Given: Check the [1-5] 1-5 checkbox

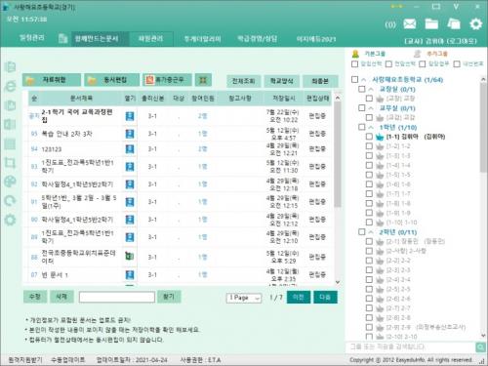Looking at the screenshot, I should coord(369,175).
